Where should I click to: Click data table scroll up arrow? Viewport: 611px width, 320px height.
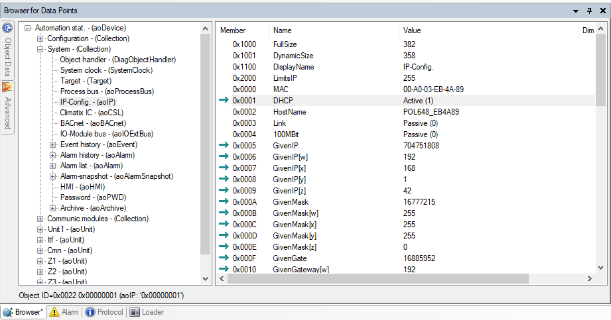point(600,28)
